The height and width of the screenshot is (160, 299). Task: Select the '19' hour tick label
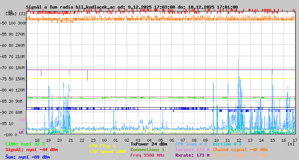(49, 140)
